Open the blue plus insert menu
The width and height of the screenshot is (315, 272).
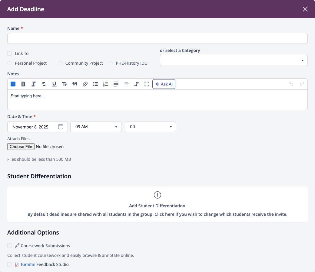point(13,84)
